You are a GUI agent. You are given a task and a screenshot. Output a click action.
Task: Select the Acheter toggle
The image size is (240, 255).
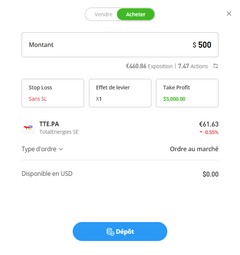[x=136, y=14]
